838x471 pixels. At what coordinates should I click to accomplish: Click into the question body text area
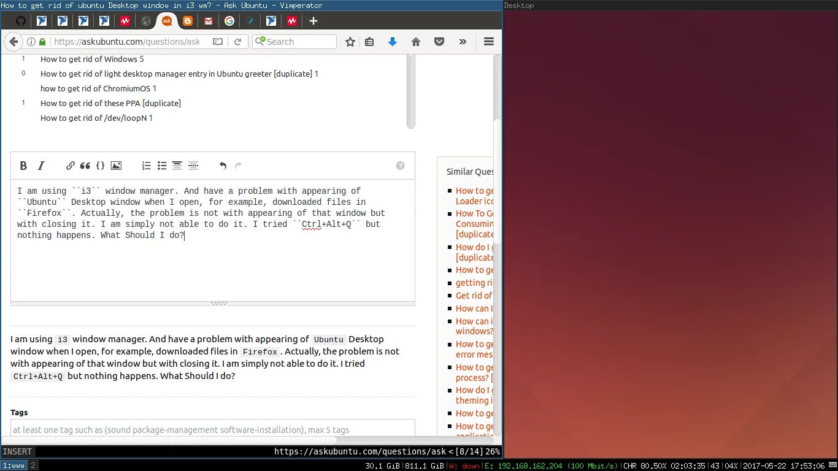pyautogui.click(x=213, y=240)
